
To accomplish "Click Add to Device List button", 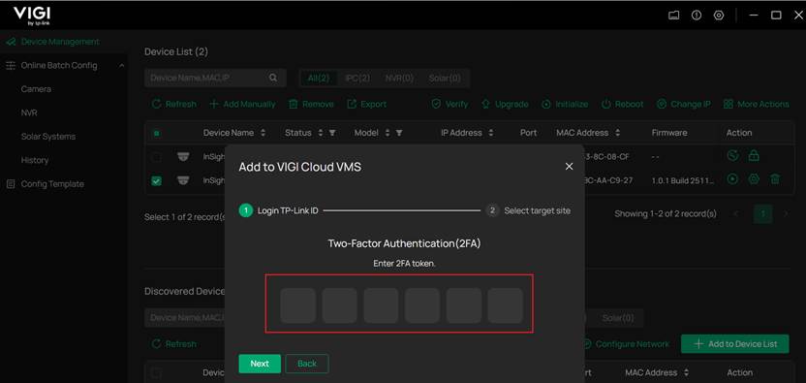I will 735,344.
